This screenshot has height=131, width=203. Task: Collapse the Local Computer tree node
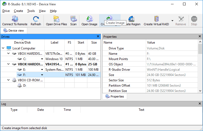3,48
